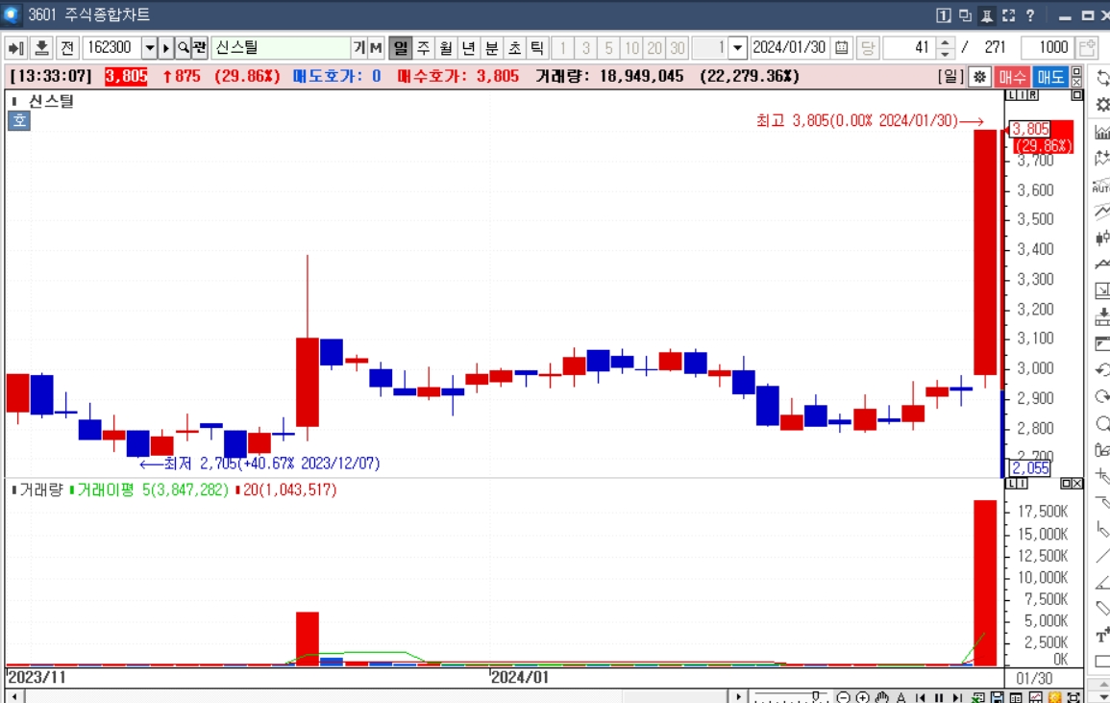Viewport: 1110px width, 703px height.
Task: Click the chart zoom slider handle
Action: point(816,696)
